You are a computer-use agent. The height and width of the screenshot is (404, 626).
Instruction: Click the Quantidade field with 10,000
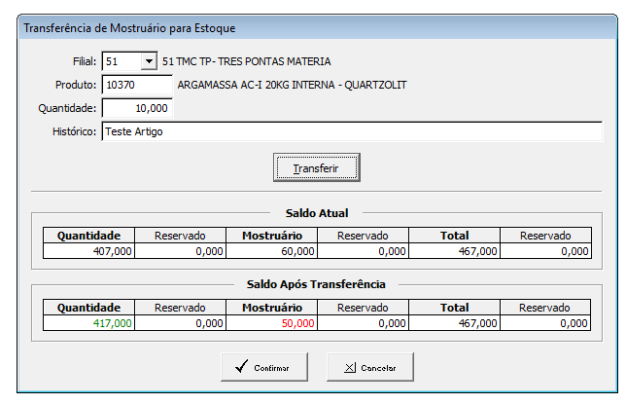pos(137,108)
